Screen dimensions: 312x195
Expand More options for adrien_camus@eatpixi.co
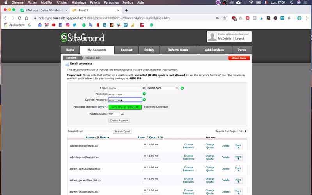tap(238, 169)
